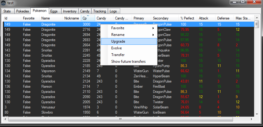Open the Pokedex tab
The height and width of the screenshot is (127, 263).
23,11
